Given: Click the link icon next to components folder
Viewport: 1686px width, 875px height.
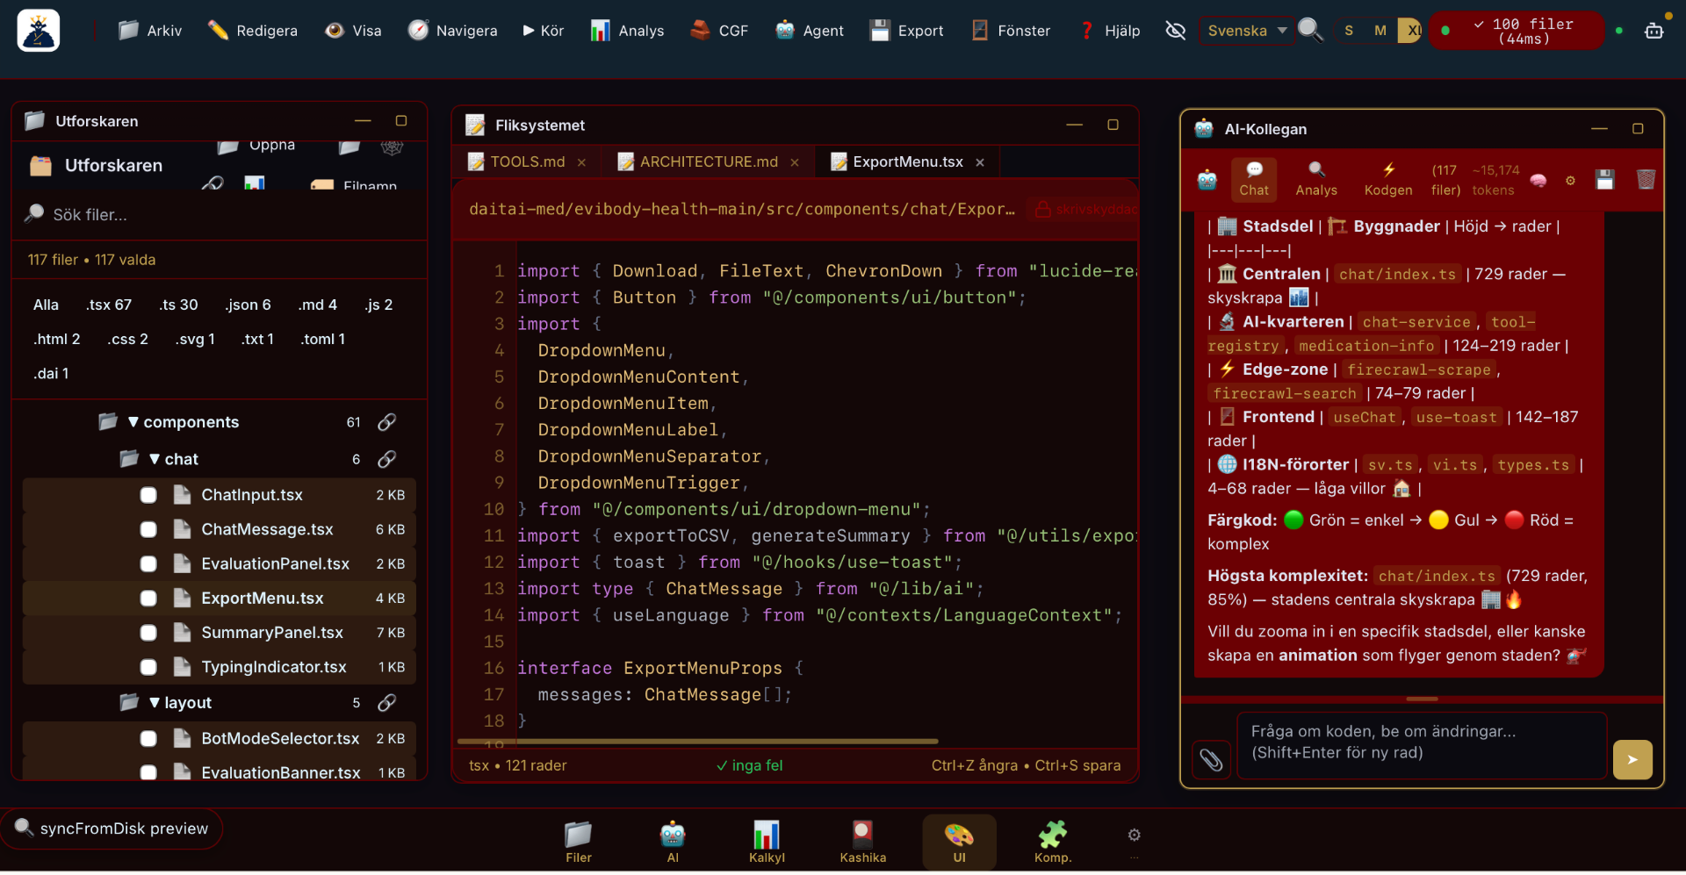Looking at the screenshot, I should (386, 422).
